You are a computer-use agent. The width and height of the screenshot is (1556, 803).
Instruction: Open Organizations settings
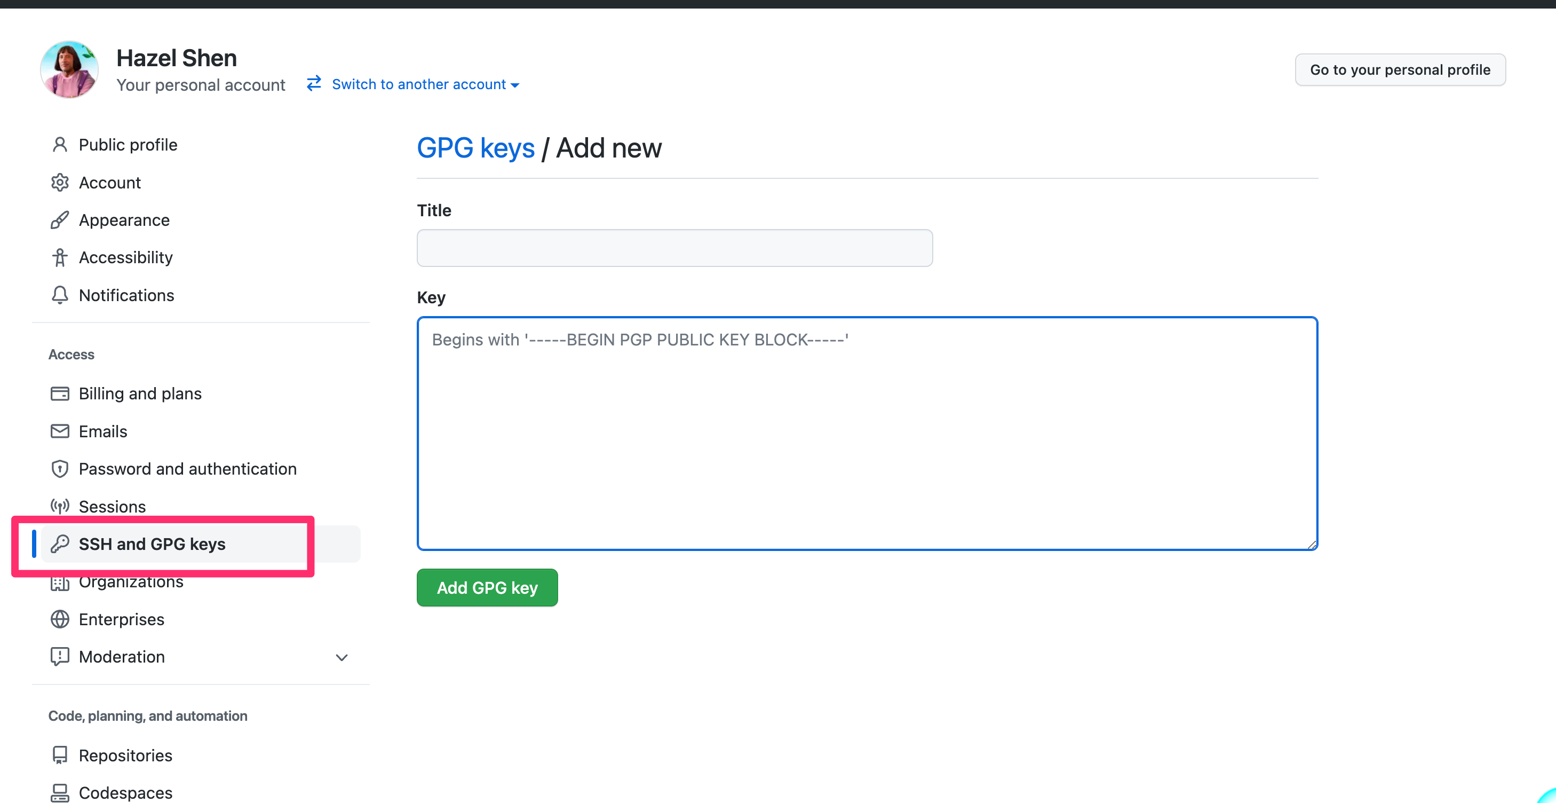pos(201,582)
